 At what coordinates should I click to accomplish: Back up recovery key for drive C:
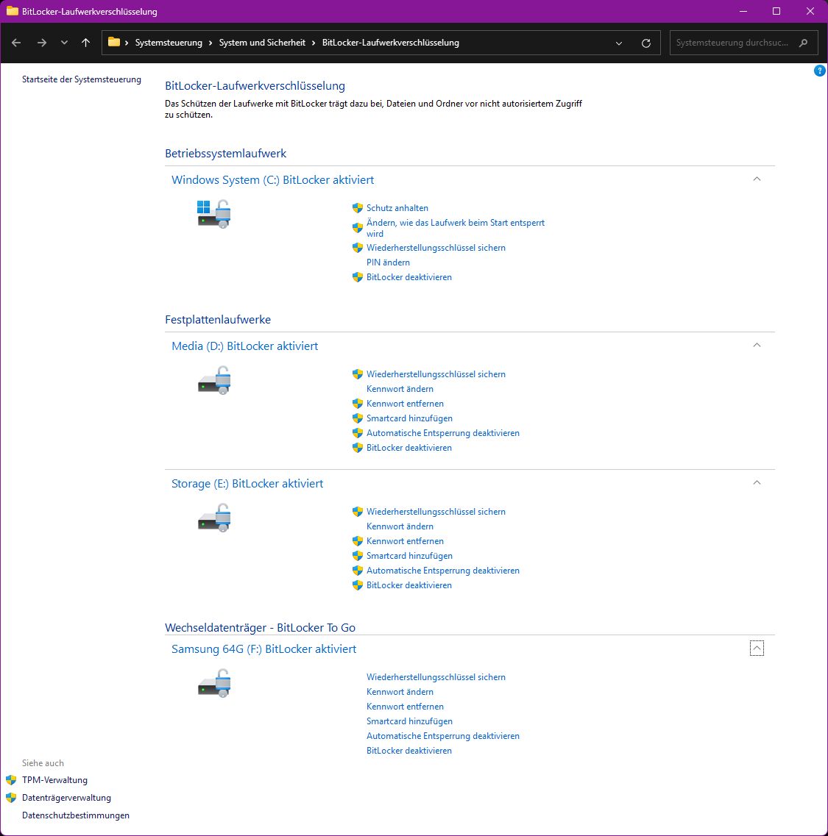click(x=436, y=247)
